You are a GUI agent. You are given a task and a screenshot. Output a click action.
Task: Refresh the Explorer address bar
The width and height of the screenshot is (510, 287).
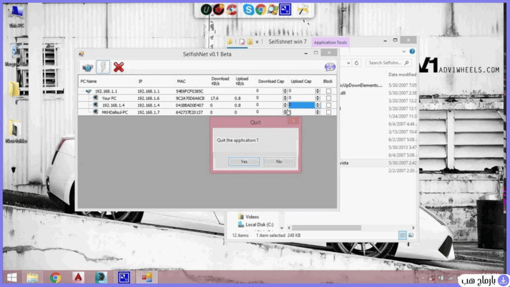tap(357, 63)
